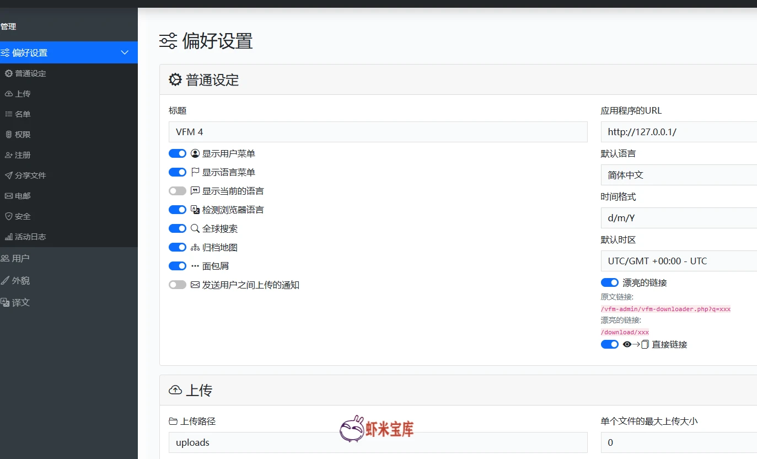Image resolution: width=757 pixels, height=459 pixels.
Task: Disable the 面包屑 switch
Action: point(178,266)
